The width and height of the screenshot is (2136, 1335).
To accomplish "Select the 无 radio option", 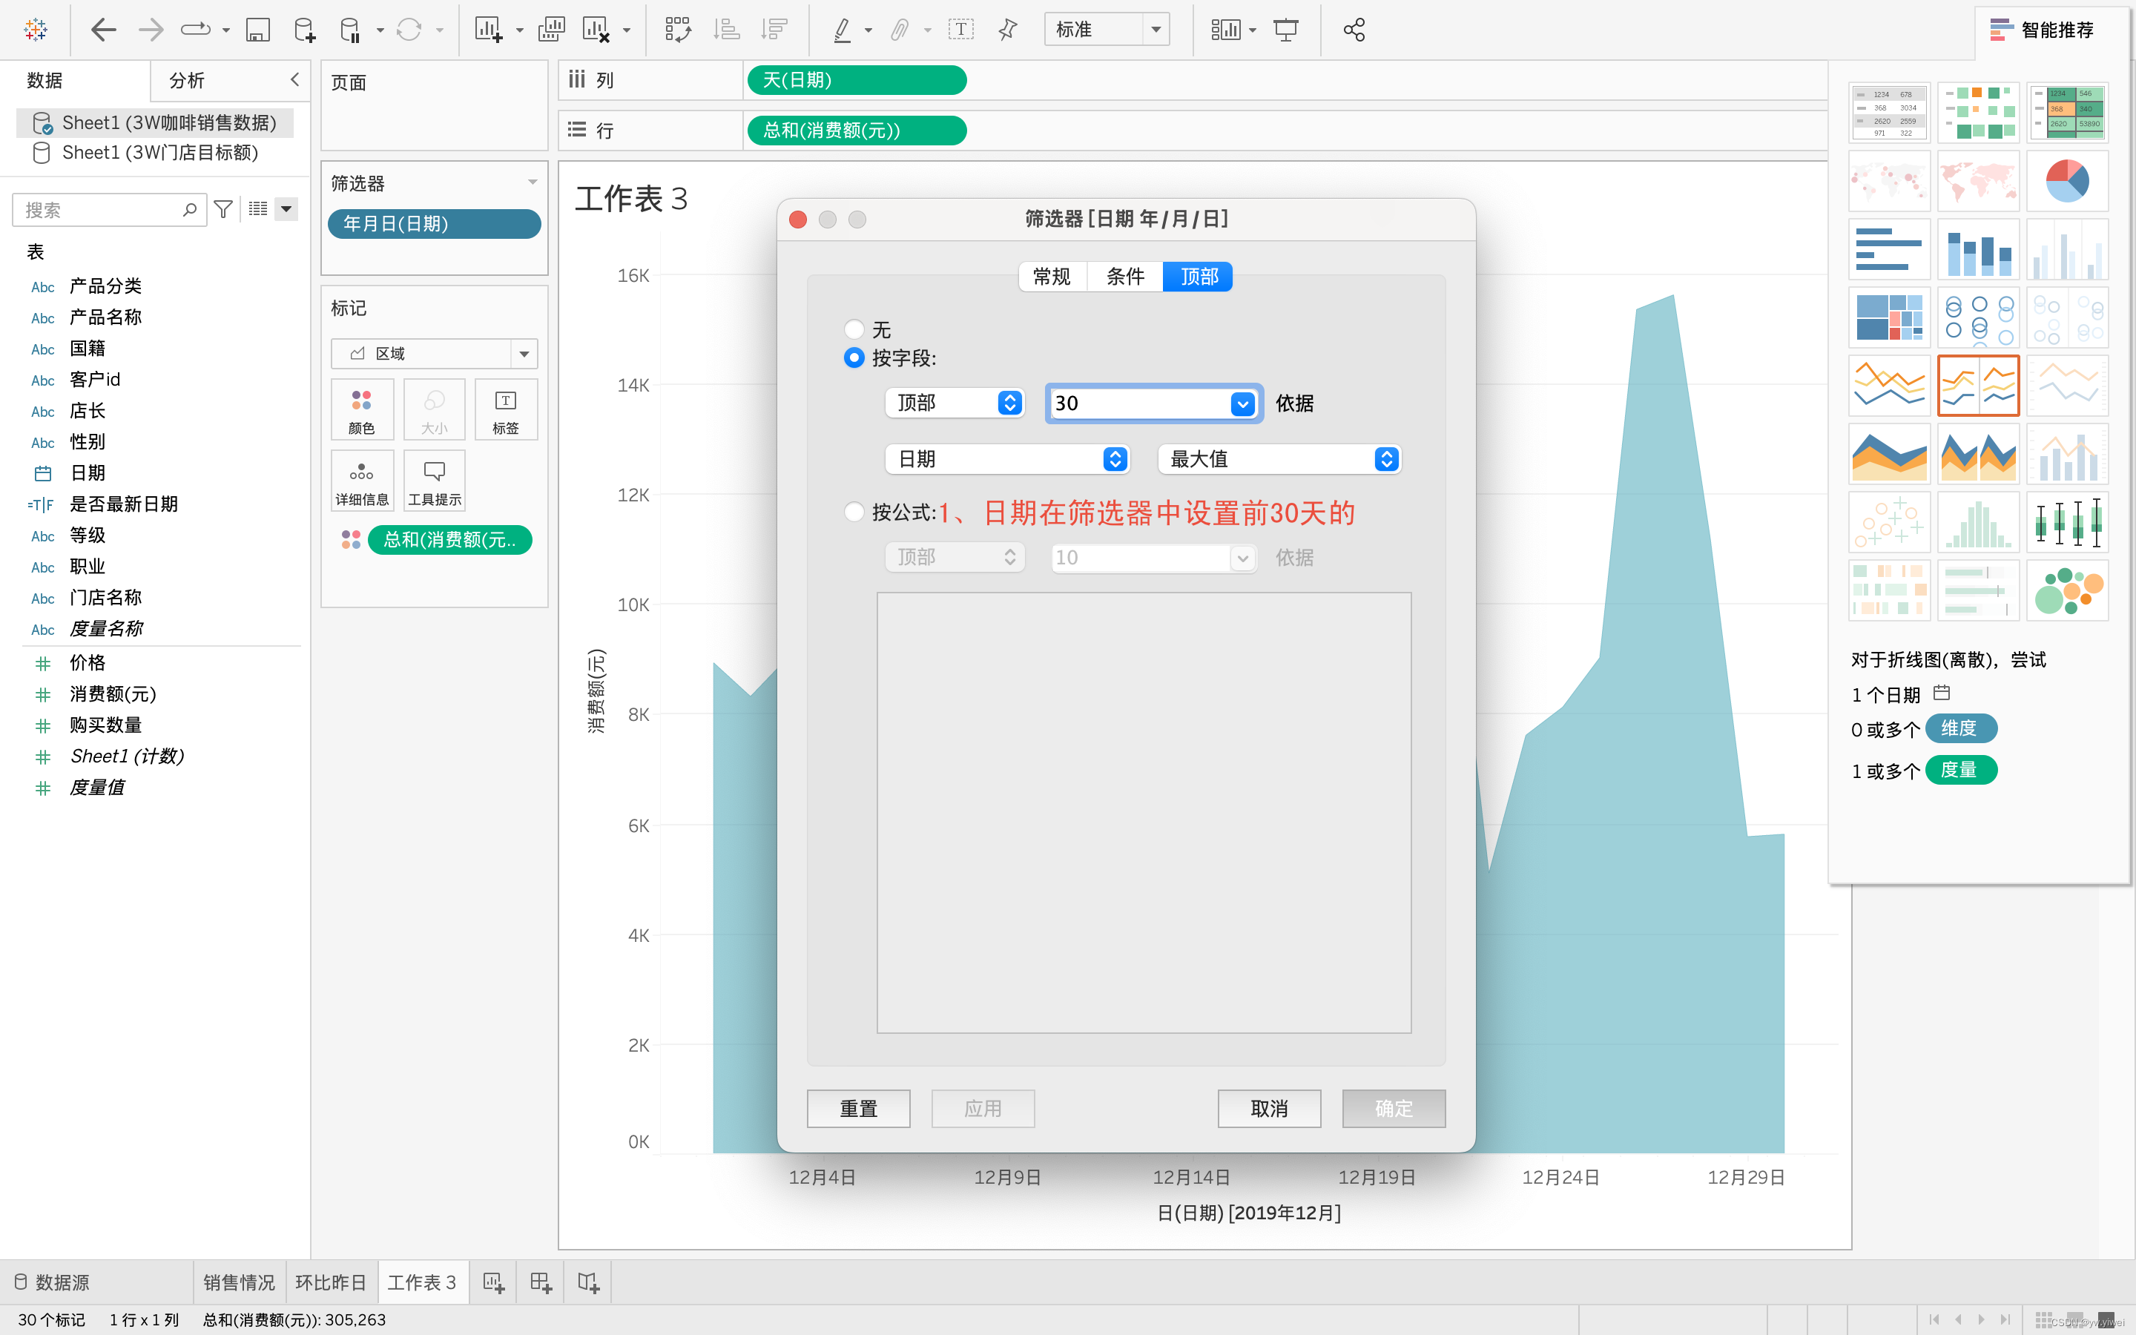I will pos(854,329).
